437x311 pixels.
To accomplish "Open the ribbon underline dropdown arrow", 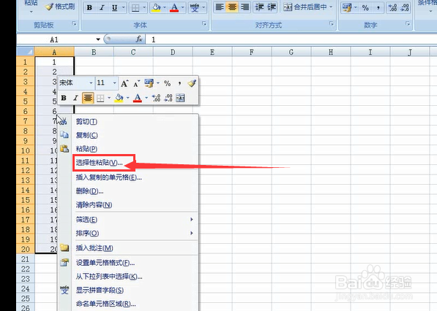I will coord(124,8).
